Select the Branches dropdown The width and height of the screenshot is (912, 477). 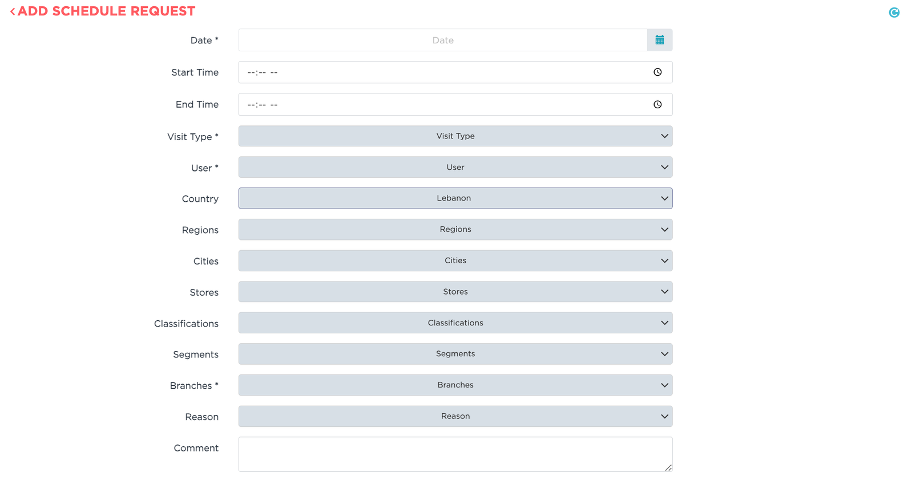coord(455,385)
